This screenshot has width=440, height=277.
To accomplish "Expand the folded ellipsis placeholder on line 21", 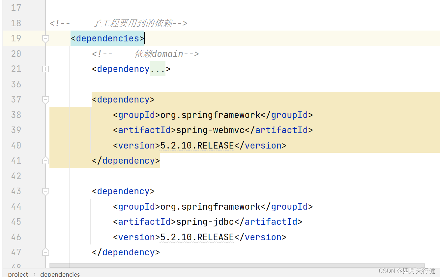I will click(x=158, y=69).
